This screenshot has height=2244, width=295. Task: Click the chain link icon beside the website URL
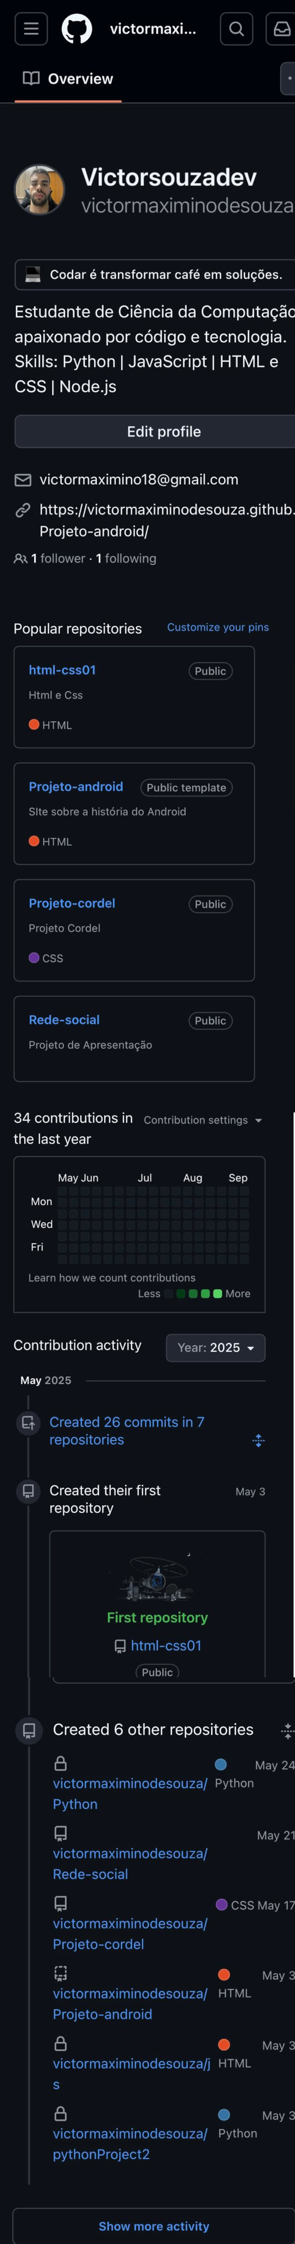click(x=24, y=509)
